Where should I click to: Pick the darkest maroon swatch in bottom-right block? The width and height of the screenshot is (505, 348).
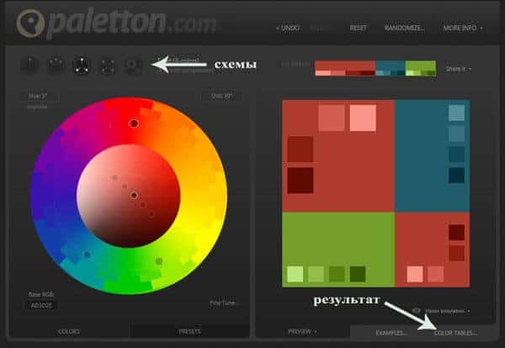(457, 233)
